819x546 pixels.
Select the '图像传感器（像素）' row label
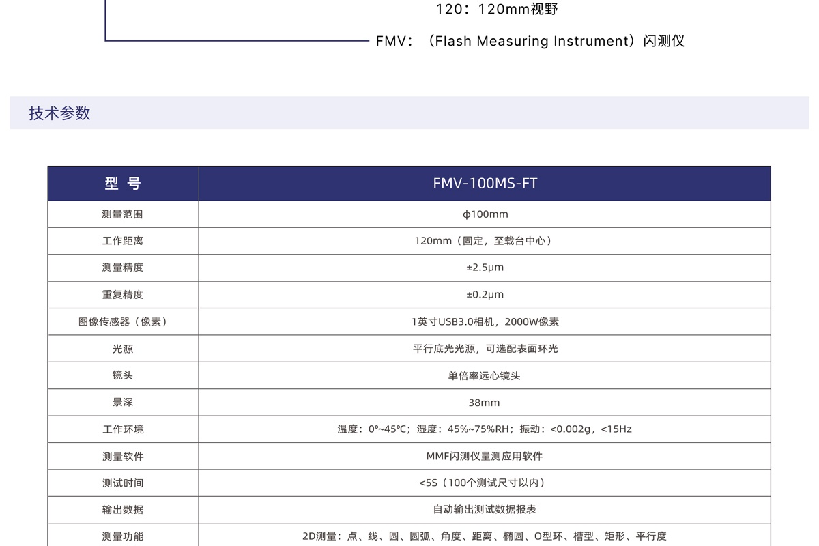tap(123, 321)
